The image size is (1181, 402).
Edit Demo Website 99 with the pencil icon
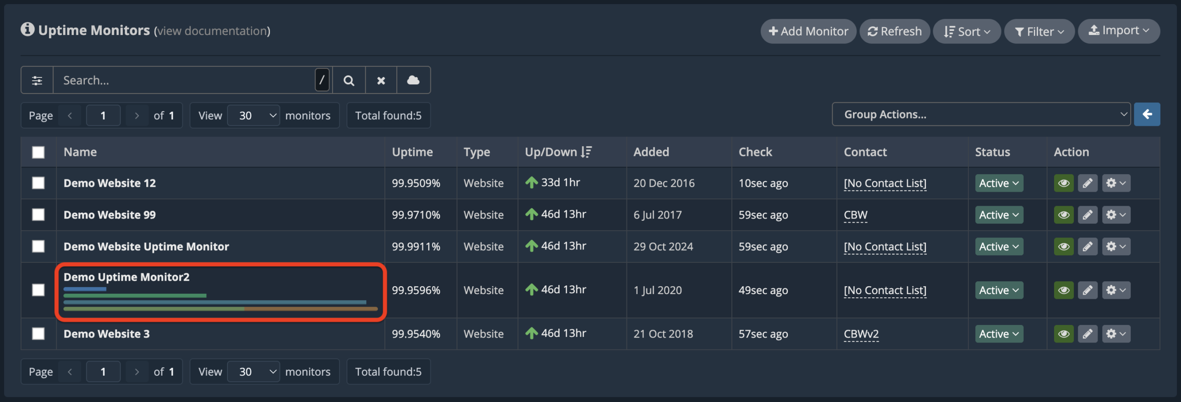coord(1087,215)
